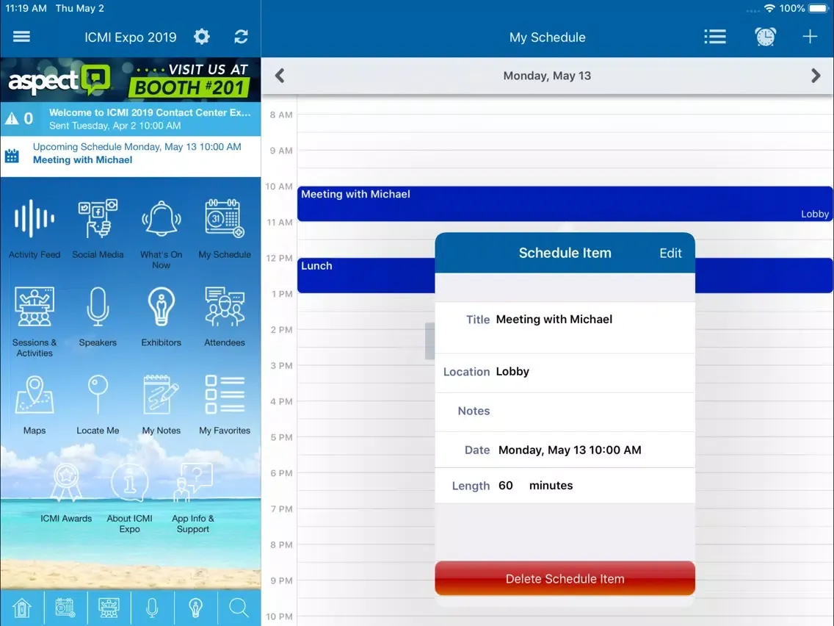Tap Delete Schedule Item button
Screen dimensions: 834x626
pyautogui.click(x=565, y=579)
